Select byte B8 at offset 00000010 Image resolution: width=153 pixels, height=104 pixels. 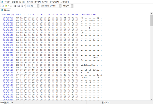pyautogui.click(x=17, y=20)
